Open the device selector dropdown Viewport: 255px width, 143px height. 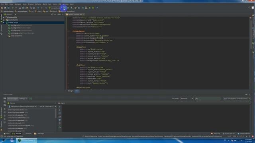[x=32, y=107]
